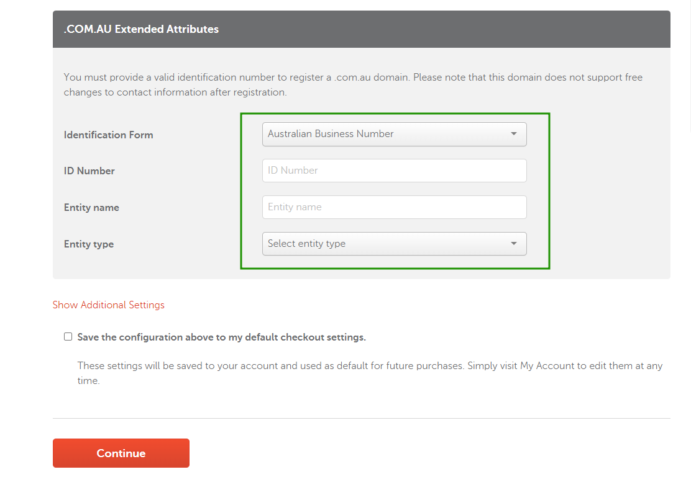
Task: Click the .COM.AU Extended Attributes heading
Action: coord(141,29)
